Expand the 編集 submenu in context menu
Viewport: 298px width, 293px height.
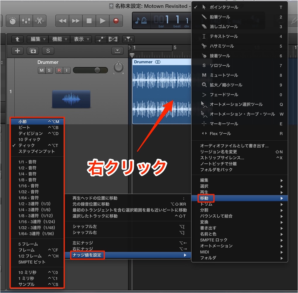point(240,180)
